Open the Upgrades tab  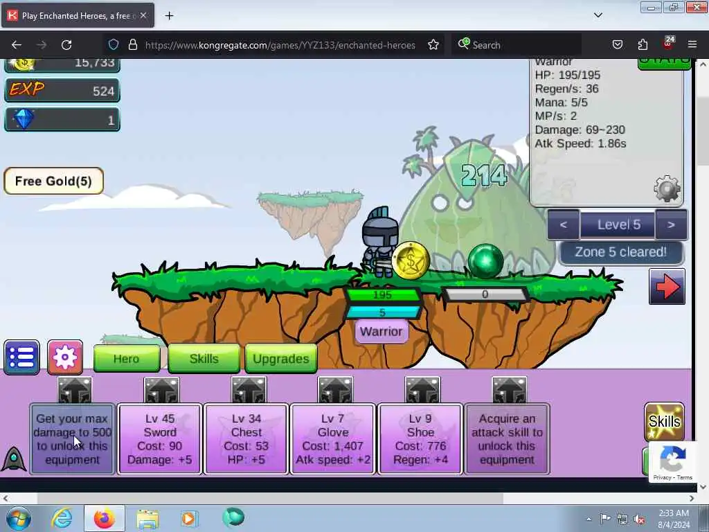[x=281, y=359]
